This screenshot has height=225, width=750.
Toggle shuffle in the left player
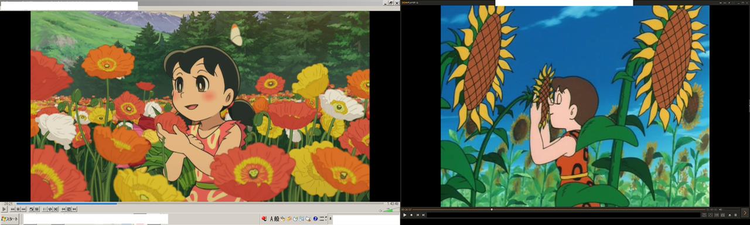[56, 209]
